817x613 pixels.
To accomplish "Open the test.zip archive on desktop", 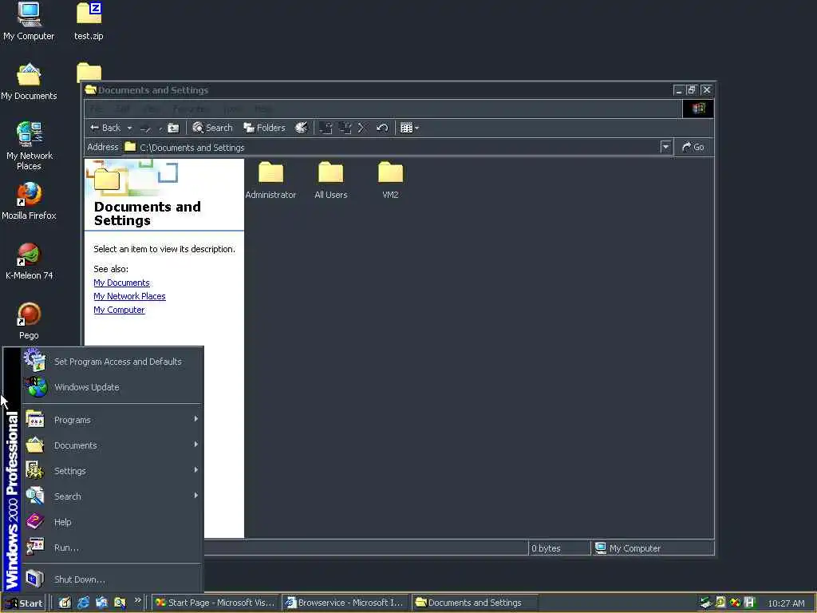I will (x=89, y=22).
